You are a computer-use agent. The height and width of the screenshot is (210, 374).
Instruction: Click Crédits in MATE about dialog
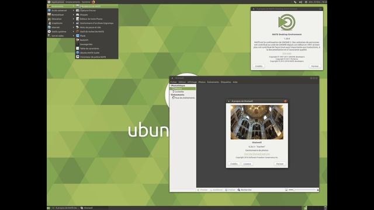click(x=259, y=66)
